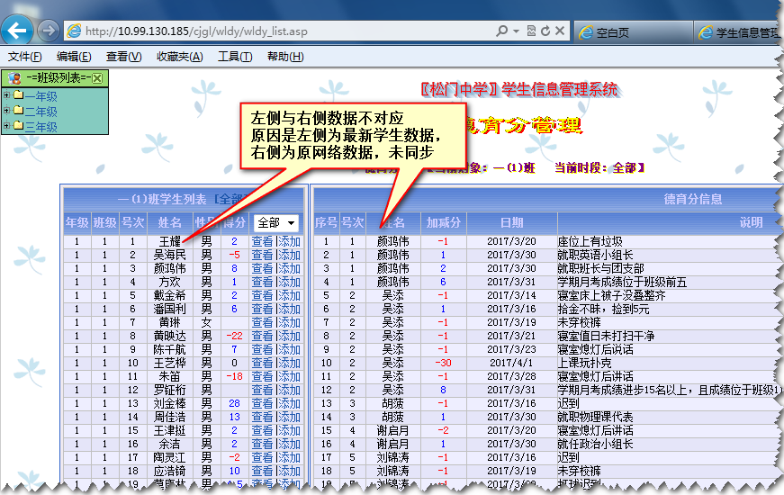Open the 收藏夹(A) menu
Viewport: 784px width, 495px height.
point(179,57)
